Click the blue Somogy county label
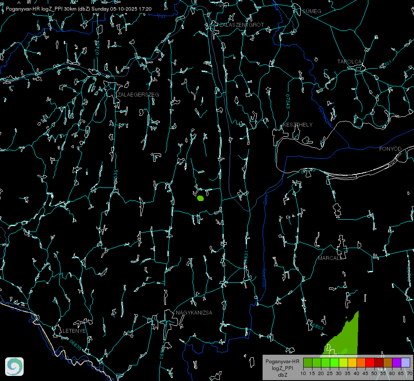This screenshot has width=414, height=381. tap(264, 278)
